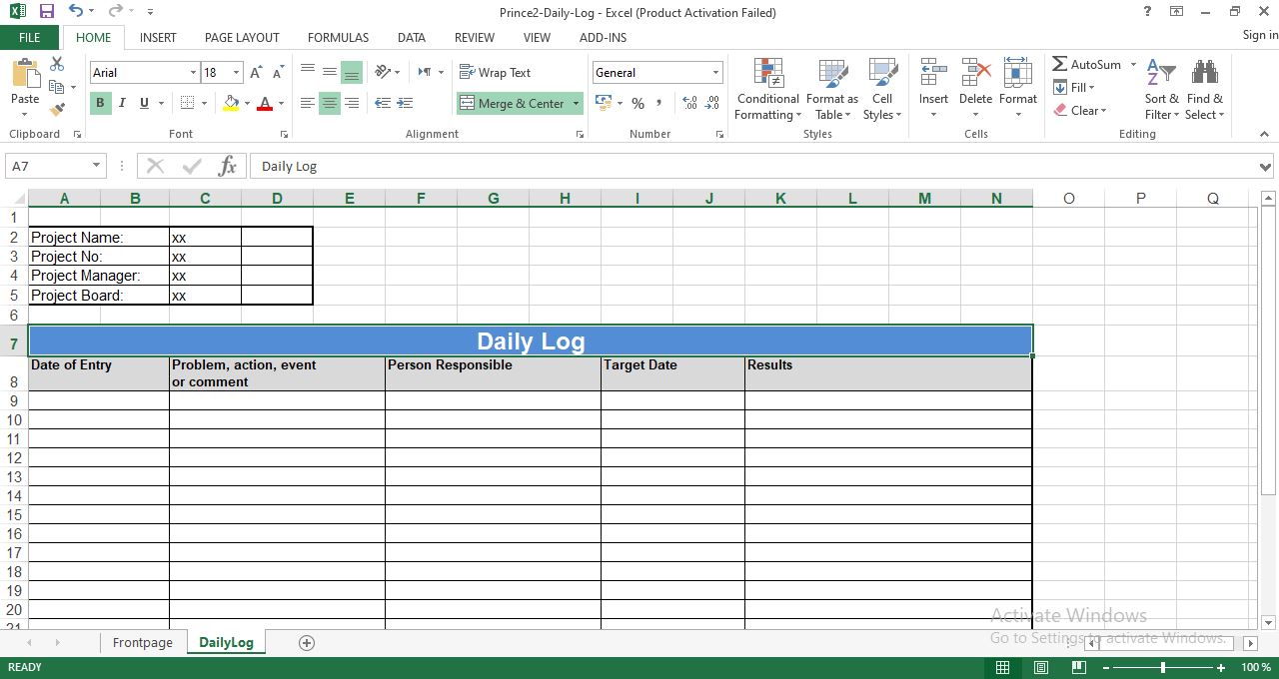This screenshot has width=1279, height=679.
Task: Open the FILE tab
Action: pyautogui.click(x=30, y=37)
